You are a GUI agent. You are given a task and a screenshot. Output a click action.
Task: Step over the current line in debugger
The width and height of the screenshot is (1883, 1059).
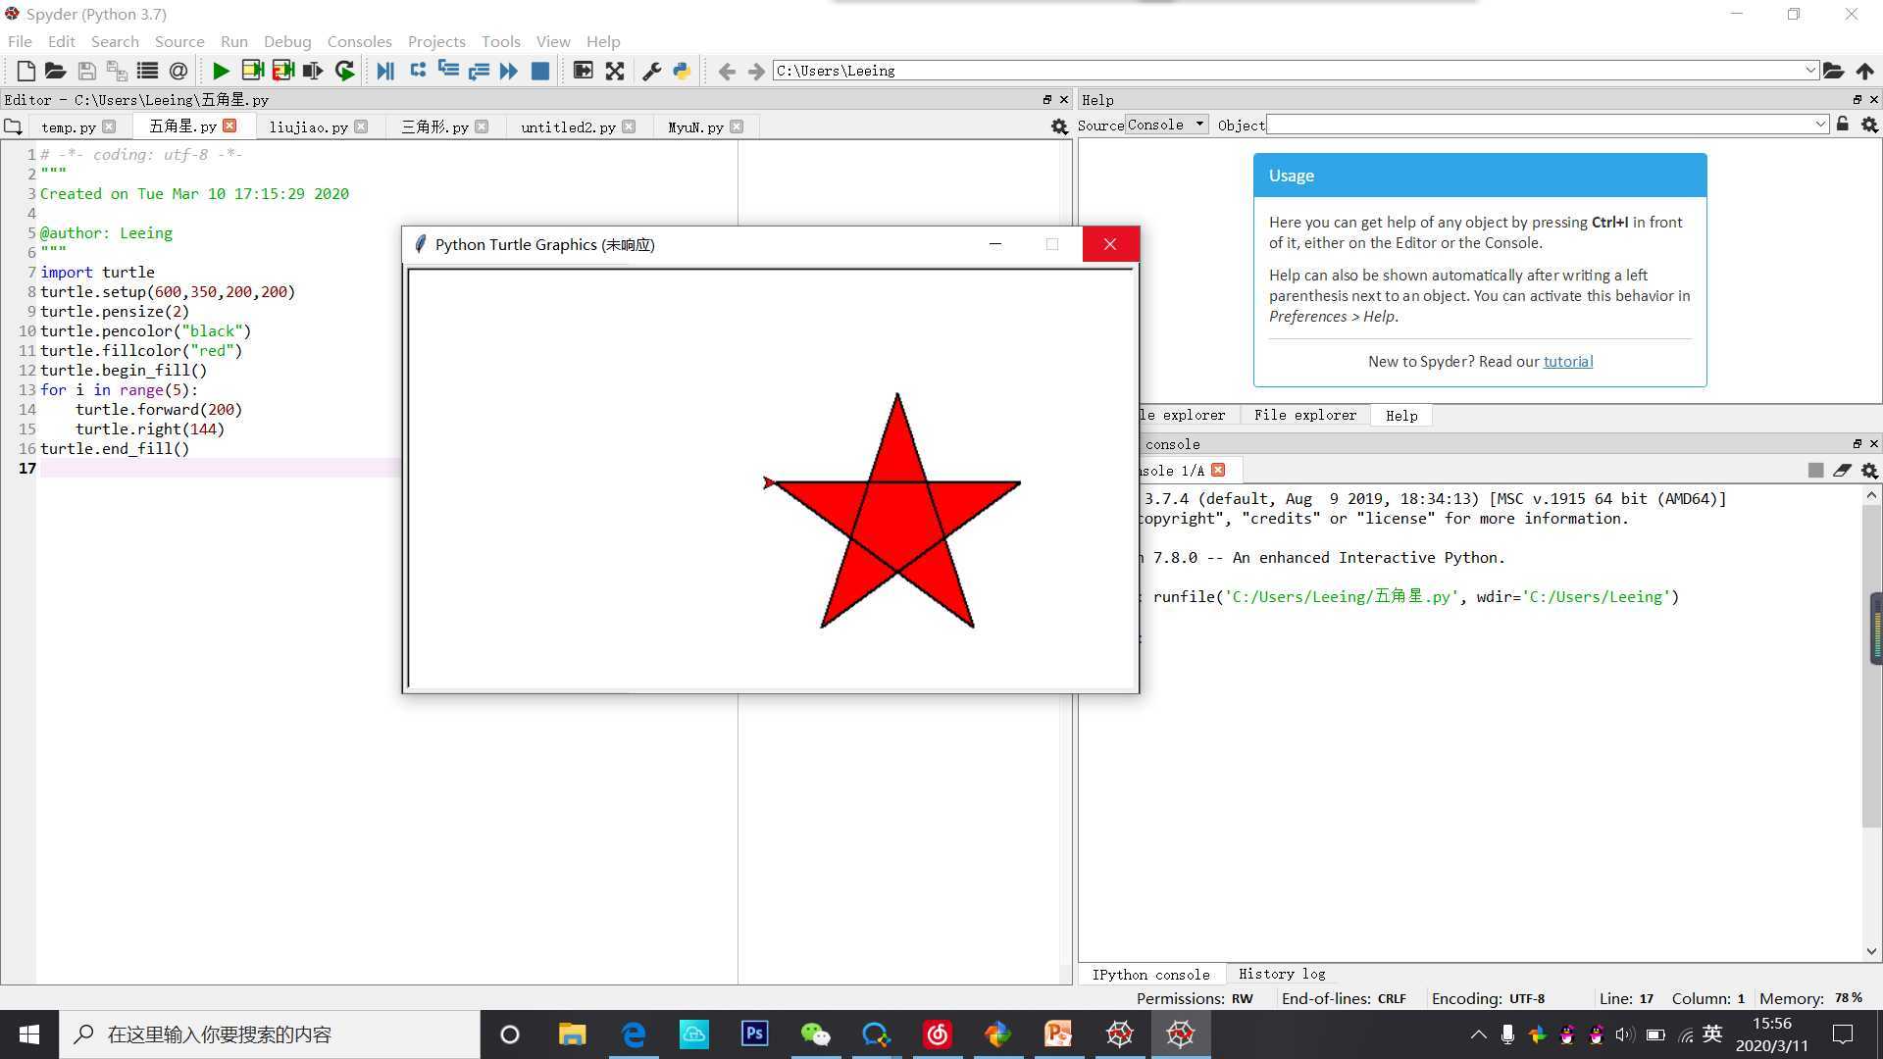(x=418, y=71)
